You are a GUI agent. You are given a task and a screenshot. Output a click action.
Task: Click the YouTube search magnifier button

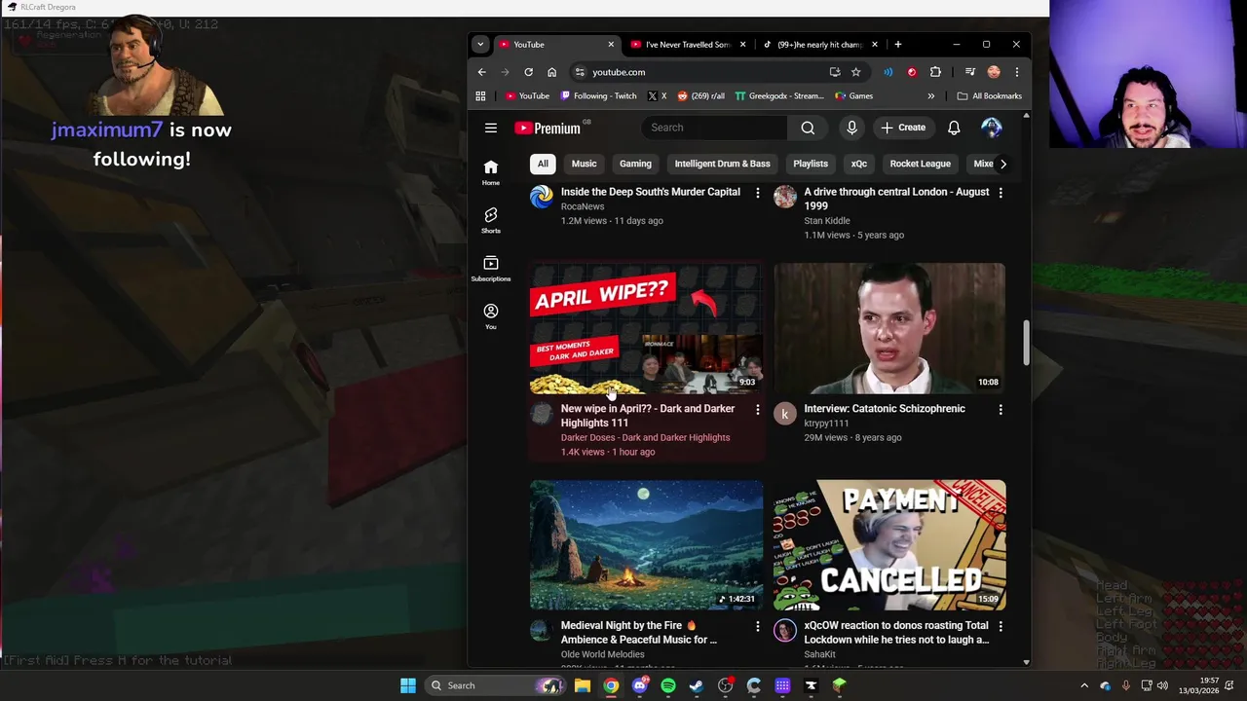(x=808, y=128)
